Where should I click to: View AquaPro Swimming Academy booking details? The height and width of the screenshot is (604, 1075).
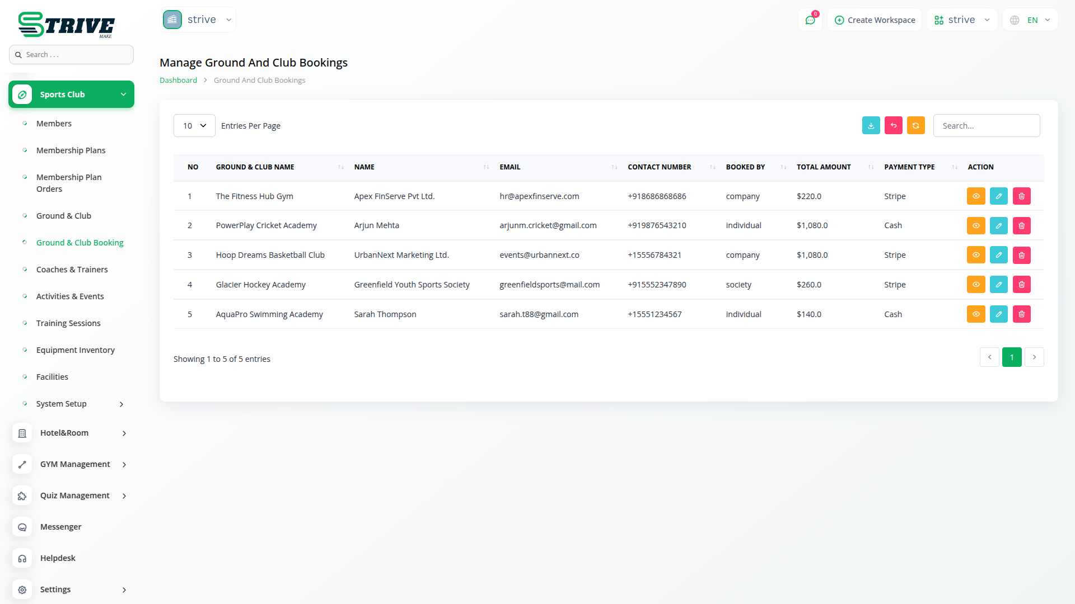tap(975, 314)
